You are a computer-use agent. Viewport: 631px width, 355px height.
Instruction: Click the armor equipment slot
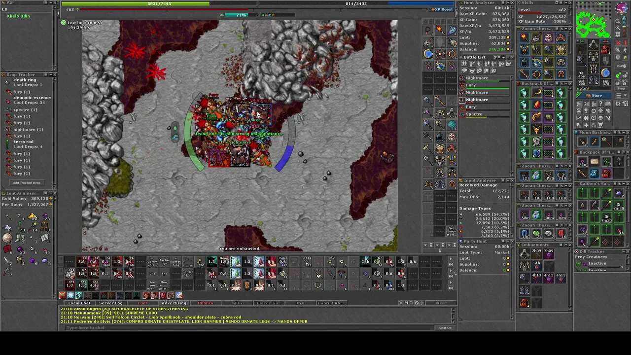click(x=593, y=56)
